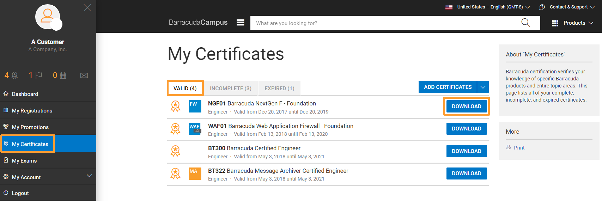
Task: Close the sidebar with the X icon
Action: click(x=87, y=8)
